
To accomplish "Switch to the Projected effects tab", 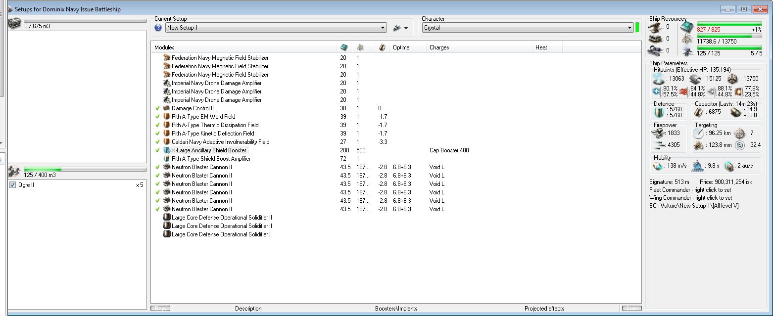I will [544, 309].
